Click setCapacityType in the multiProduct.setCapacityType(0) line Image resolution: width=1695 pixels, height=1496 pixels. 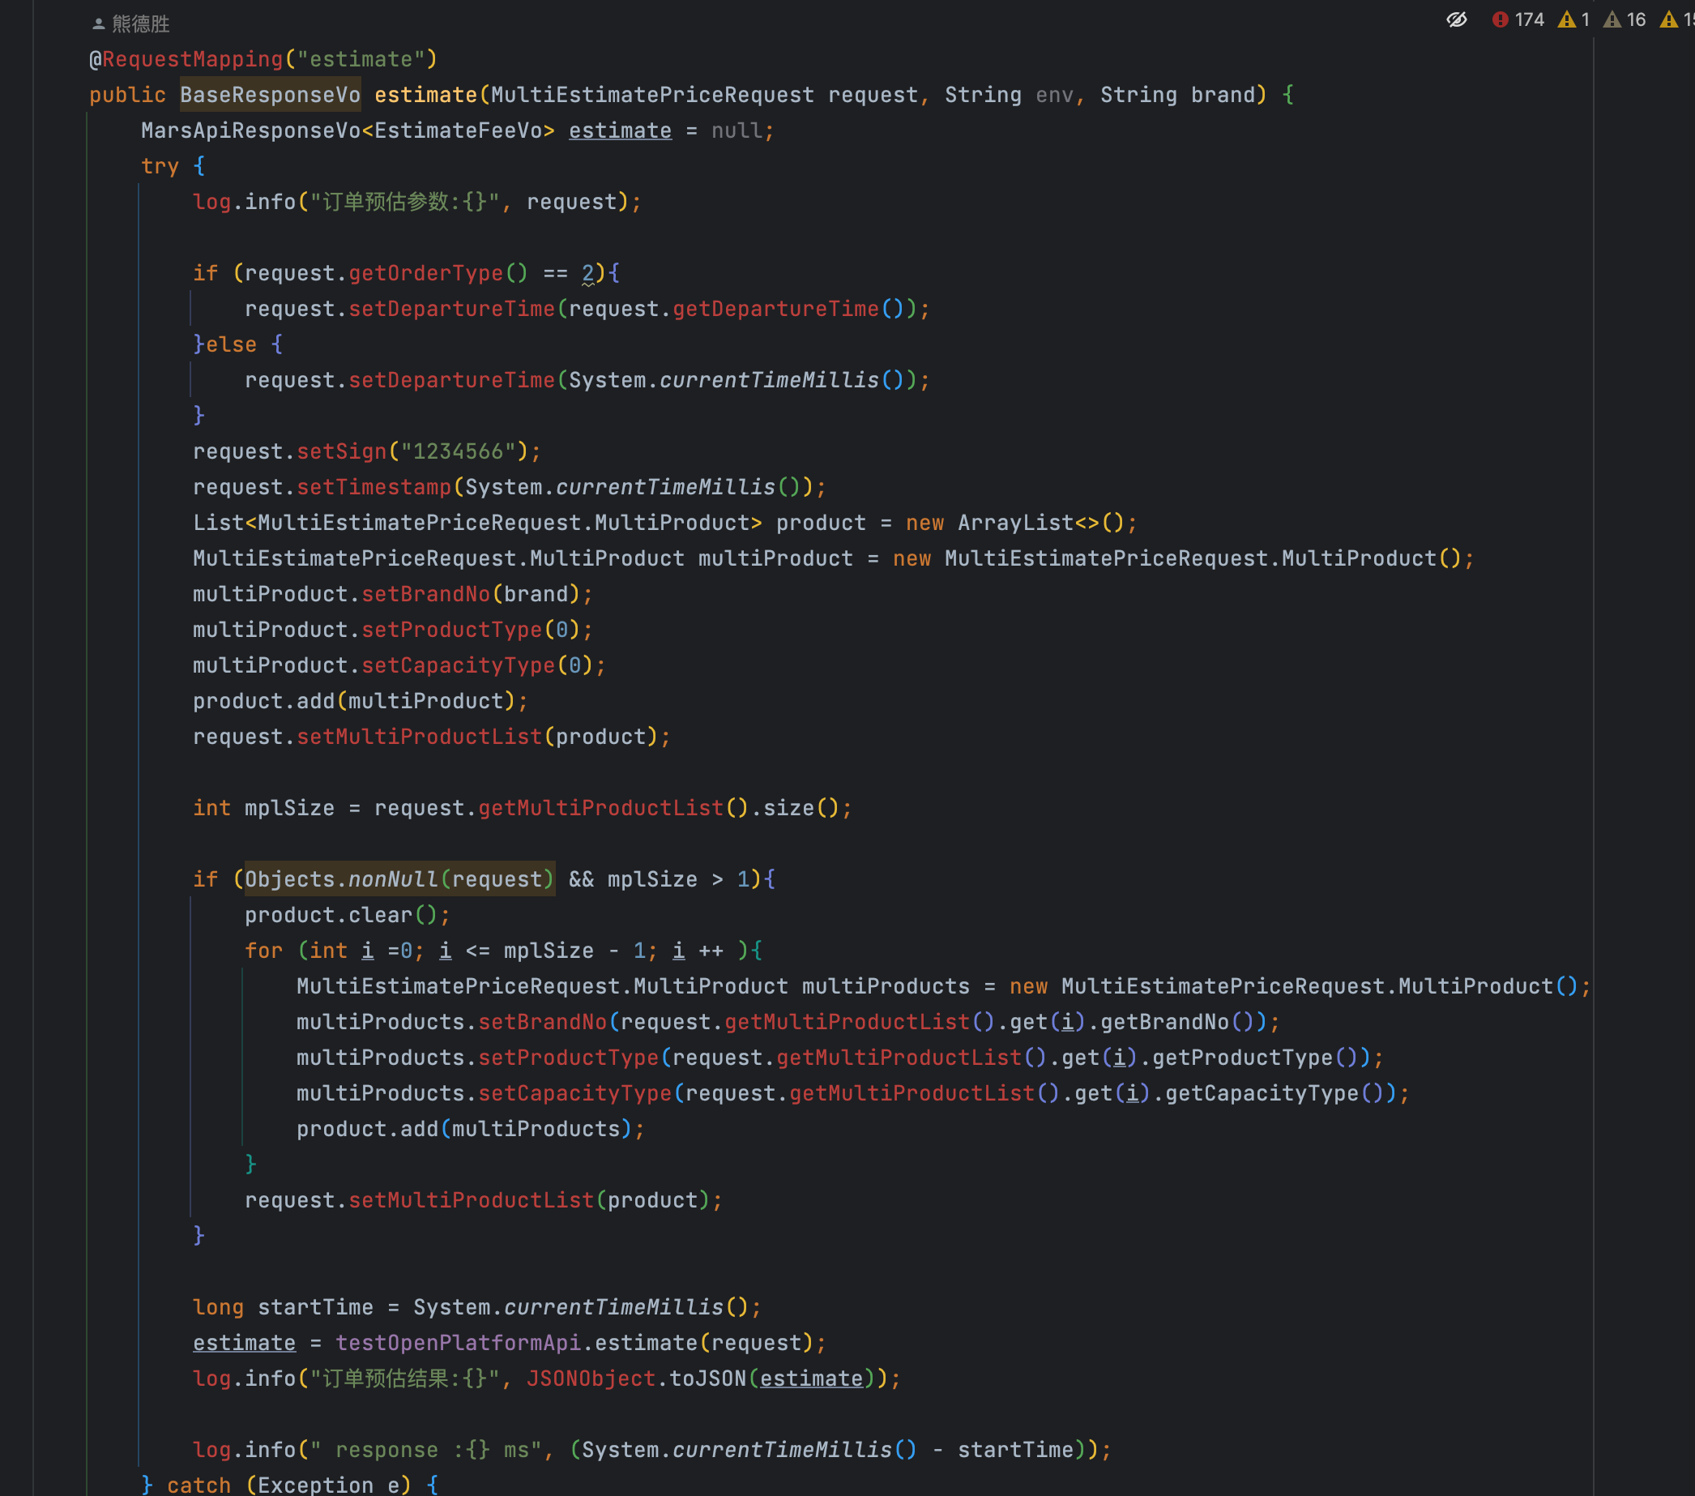(458, 665)
